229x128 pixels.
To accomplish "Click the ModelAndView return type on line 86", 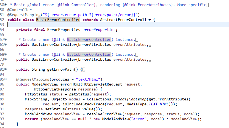I will 45,84.
